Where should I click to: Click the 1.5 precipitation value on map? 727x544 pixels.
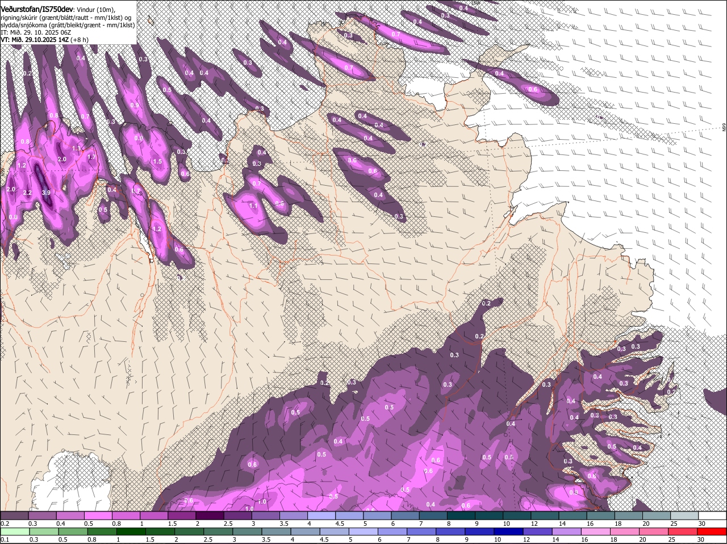pos(157,162)
